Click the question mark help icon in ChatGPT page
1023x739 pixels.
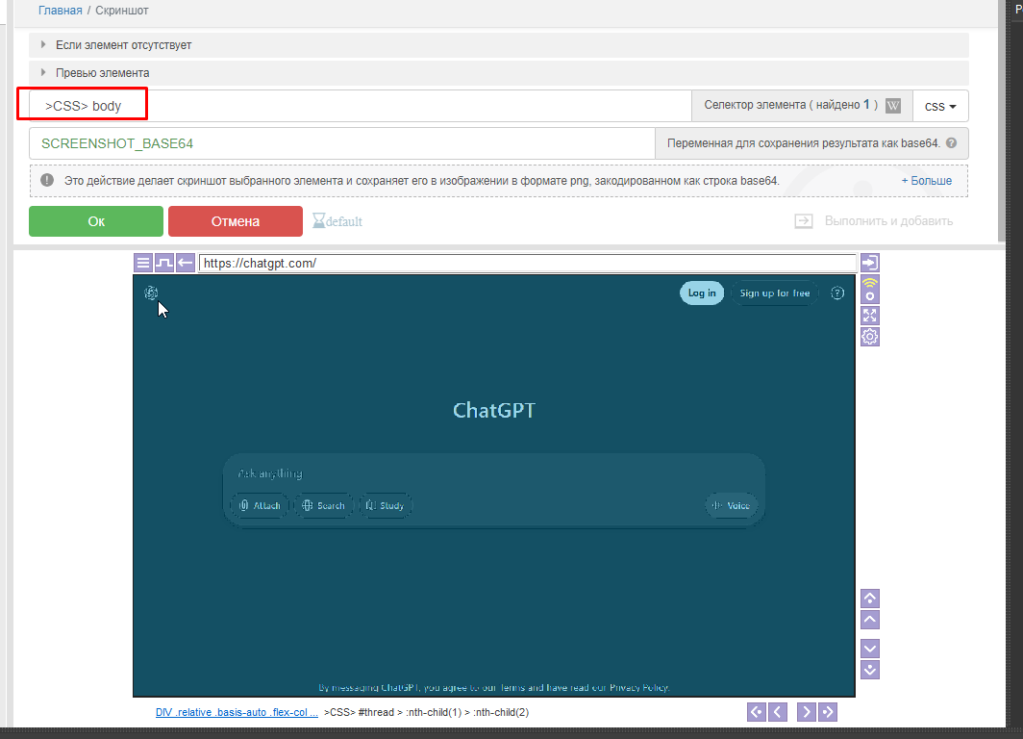pyautogui.click(x=837, y=293)
